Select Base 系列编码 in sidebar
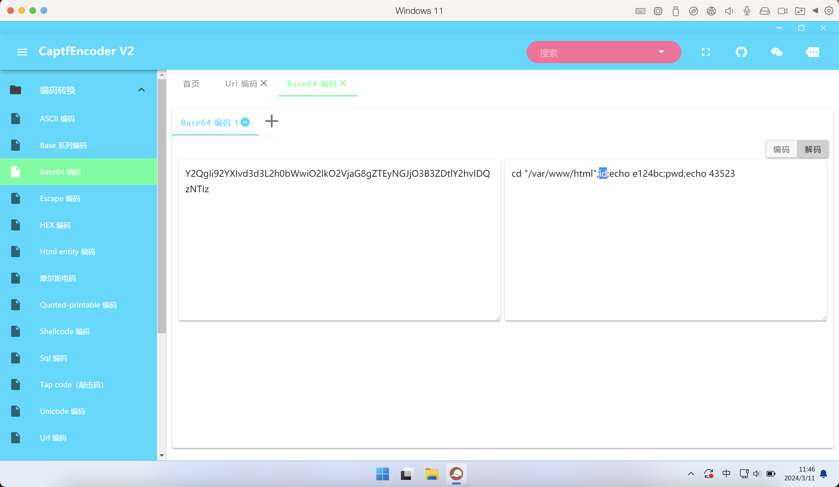 [79, 145]
